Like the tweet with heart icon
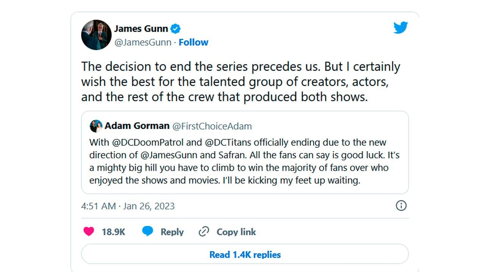This screenshot has width=485, height=272. (89, 232)
